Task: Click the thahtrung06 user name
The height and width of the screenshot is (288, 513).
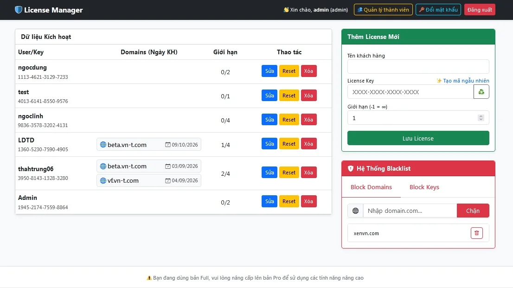Action: (x=36, y=169)
